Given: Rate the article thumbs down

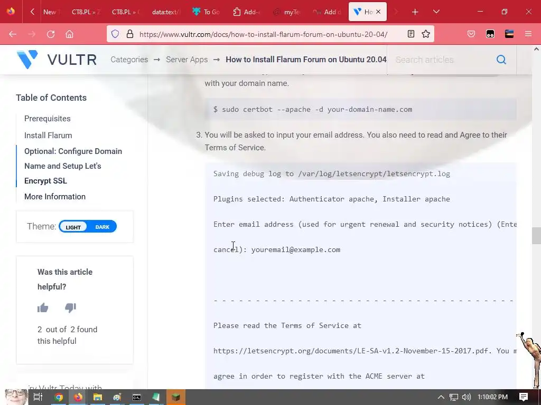Looking at the screenshot, I should (70, 307).
